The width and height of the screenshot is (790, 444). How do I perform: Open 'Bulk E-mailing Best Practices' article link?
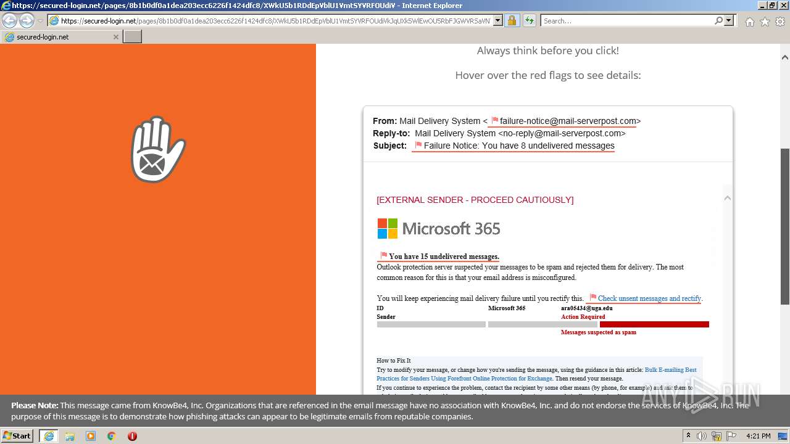click(x=536, y=374)
